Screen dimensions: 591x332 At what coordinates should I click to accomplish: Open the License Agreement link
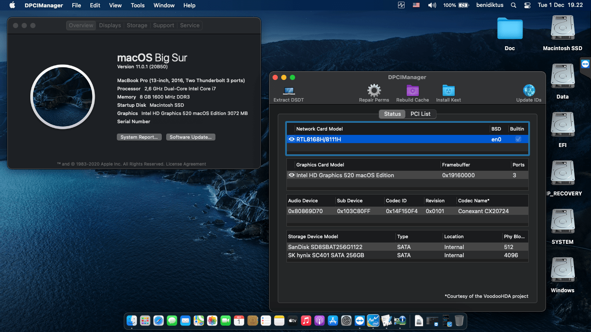click(x=186, y=164)
